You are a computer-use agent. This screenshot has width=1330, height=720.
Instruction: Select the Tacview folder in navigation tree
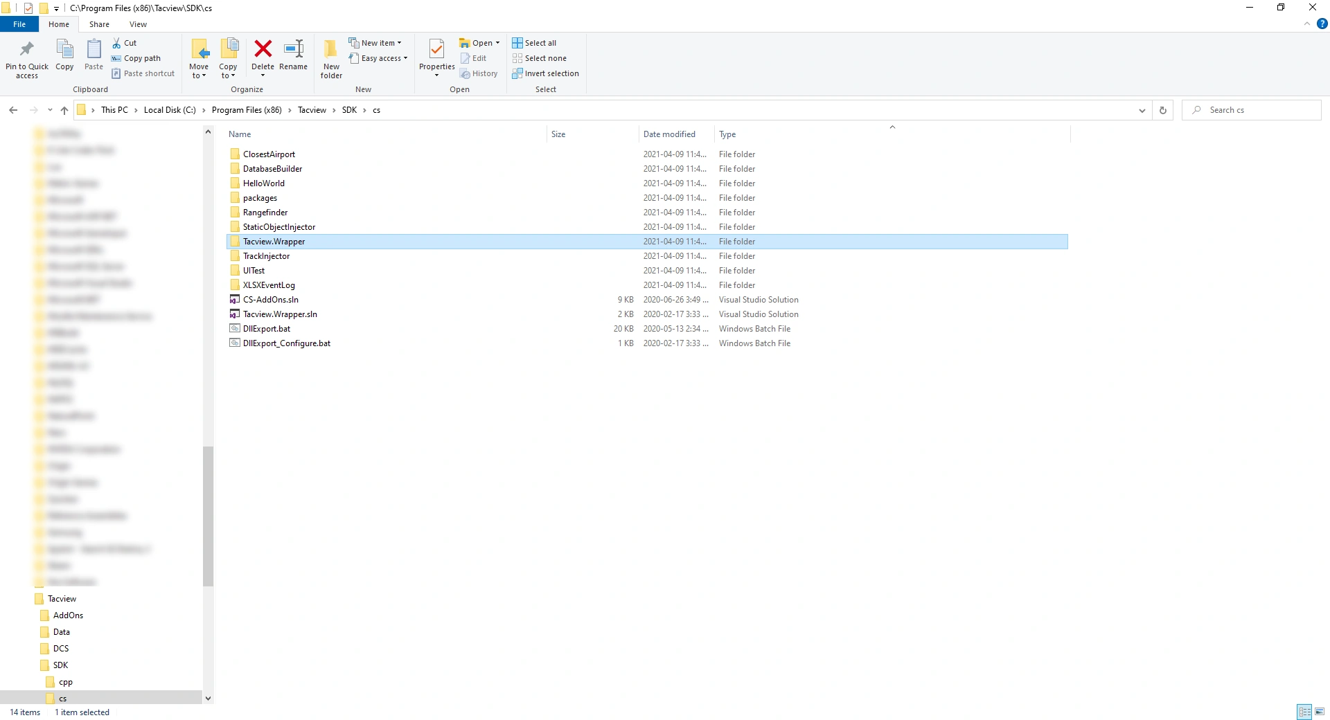click(62, 599)
